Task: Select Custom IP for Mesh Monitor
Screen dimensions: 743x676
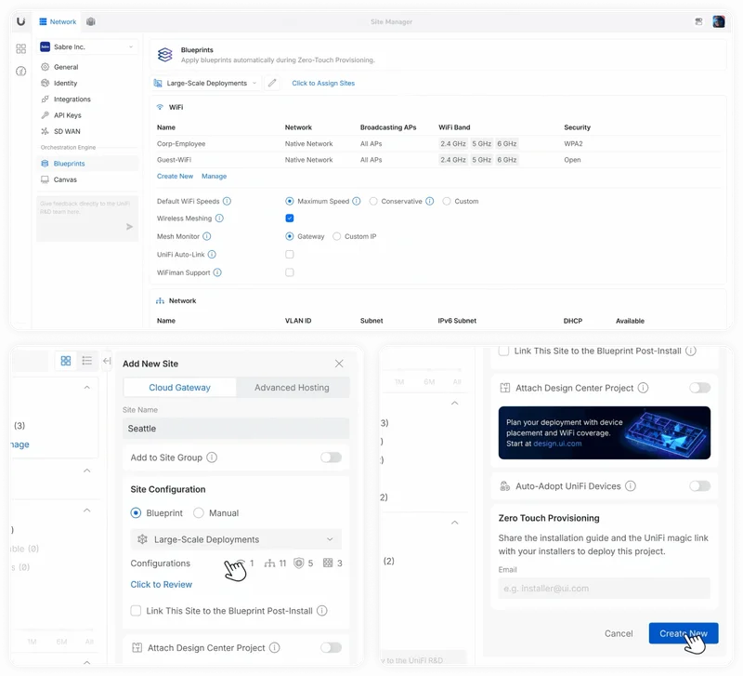Action: tap(336, 236)
